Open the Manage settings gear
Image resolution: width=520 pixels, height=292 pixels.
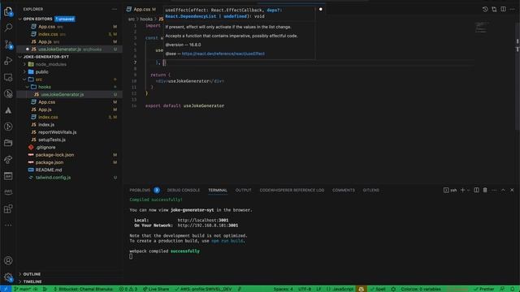pyautogui.click(x=8, y=277)
